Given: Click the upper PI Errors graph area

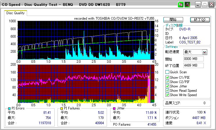Looking at the screenshot, I should point(84,40).
